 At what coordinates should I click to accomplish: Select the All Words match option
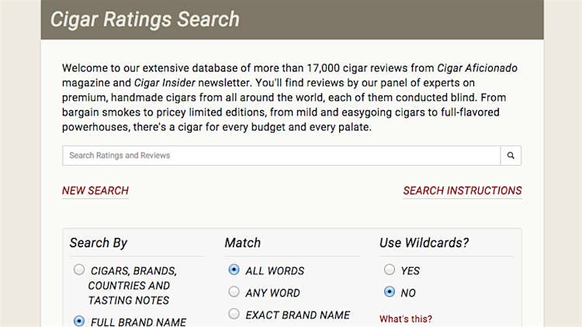tap(234, 270)
